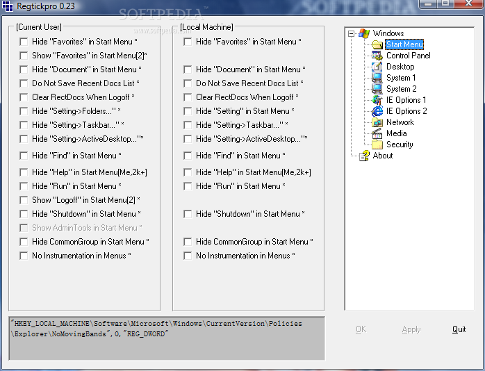Check Current User Hide "Setting->ActiveDesktop..."
Viewport: 485px width, 371px height.
pyautogui.click(x=24, y=139)
